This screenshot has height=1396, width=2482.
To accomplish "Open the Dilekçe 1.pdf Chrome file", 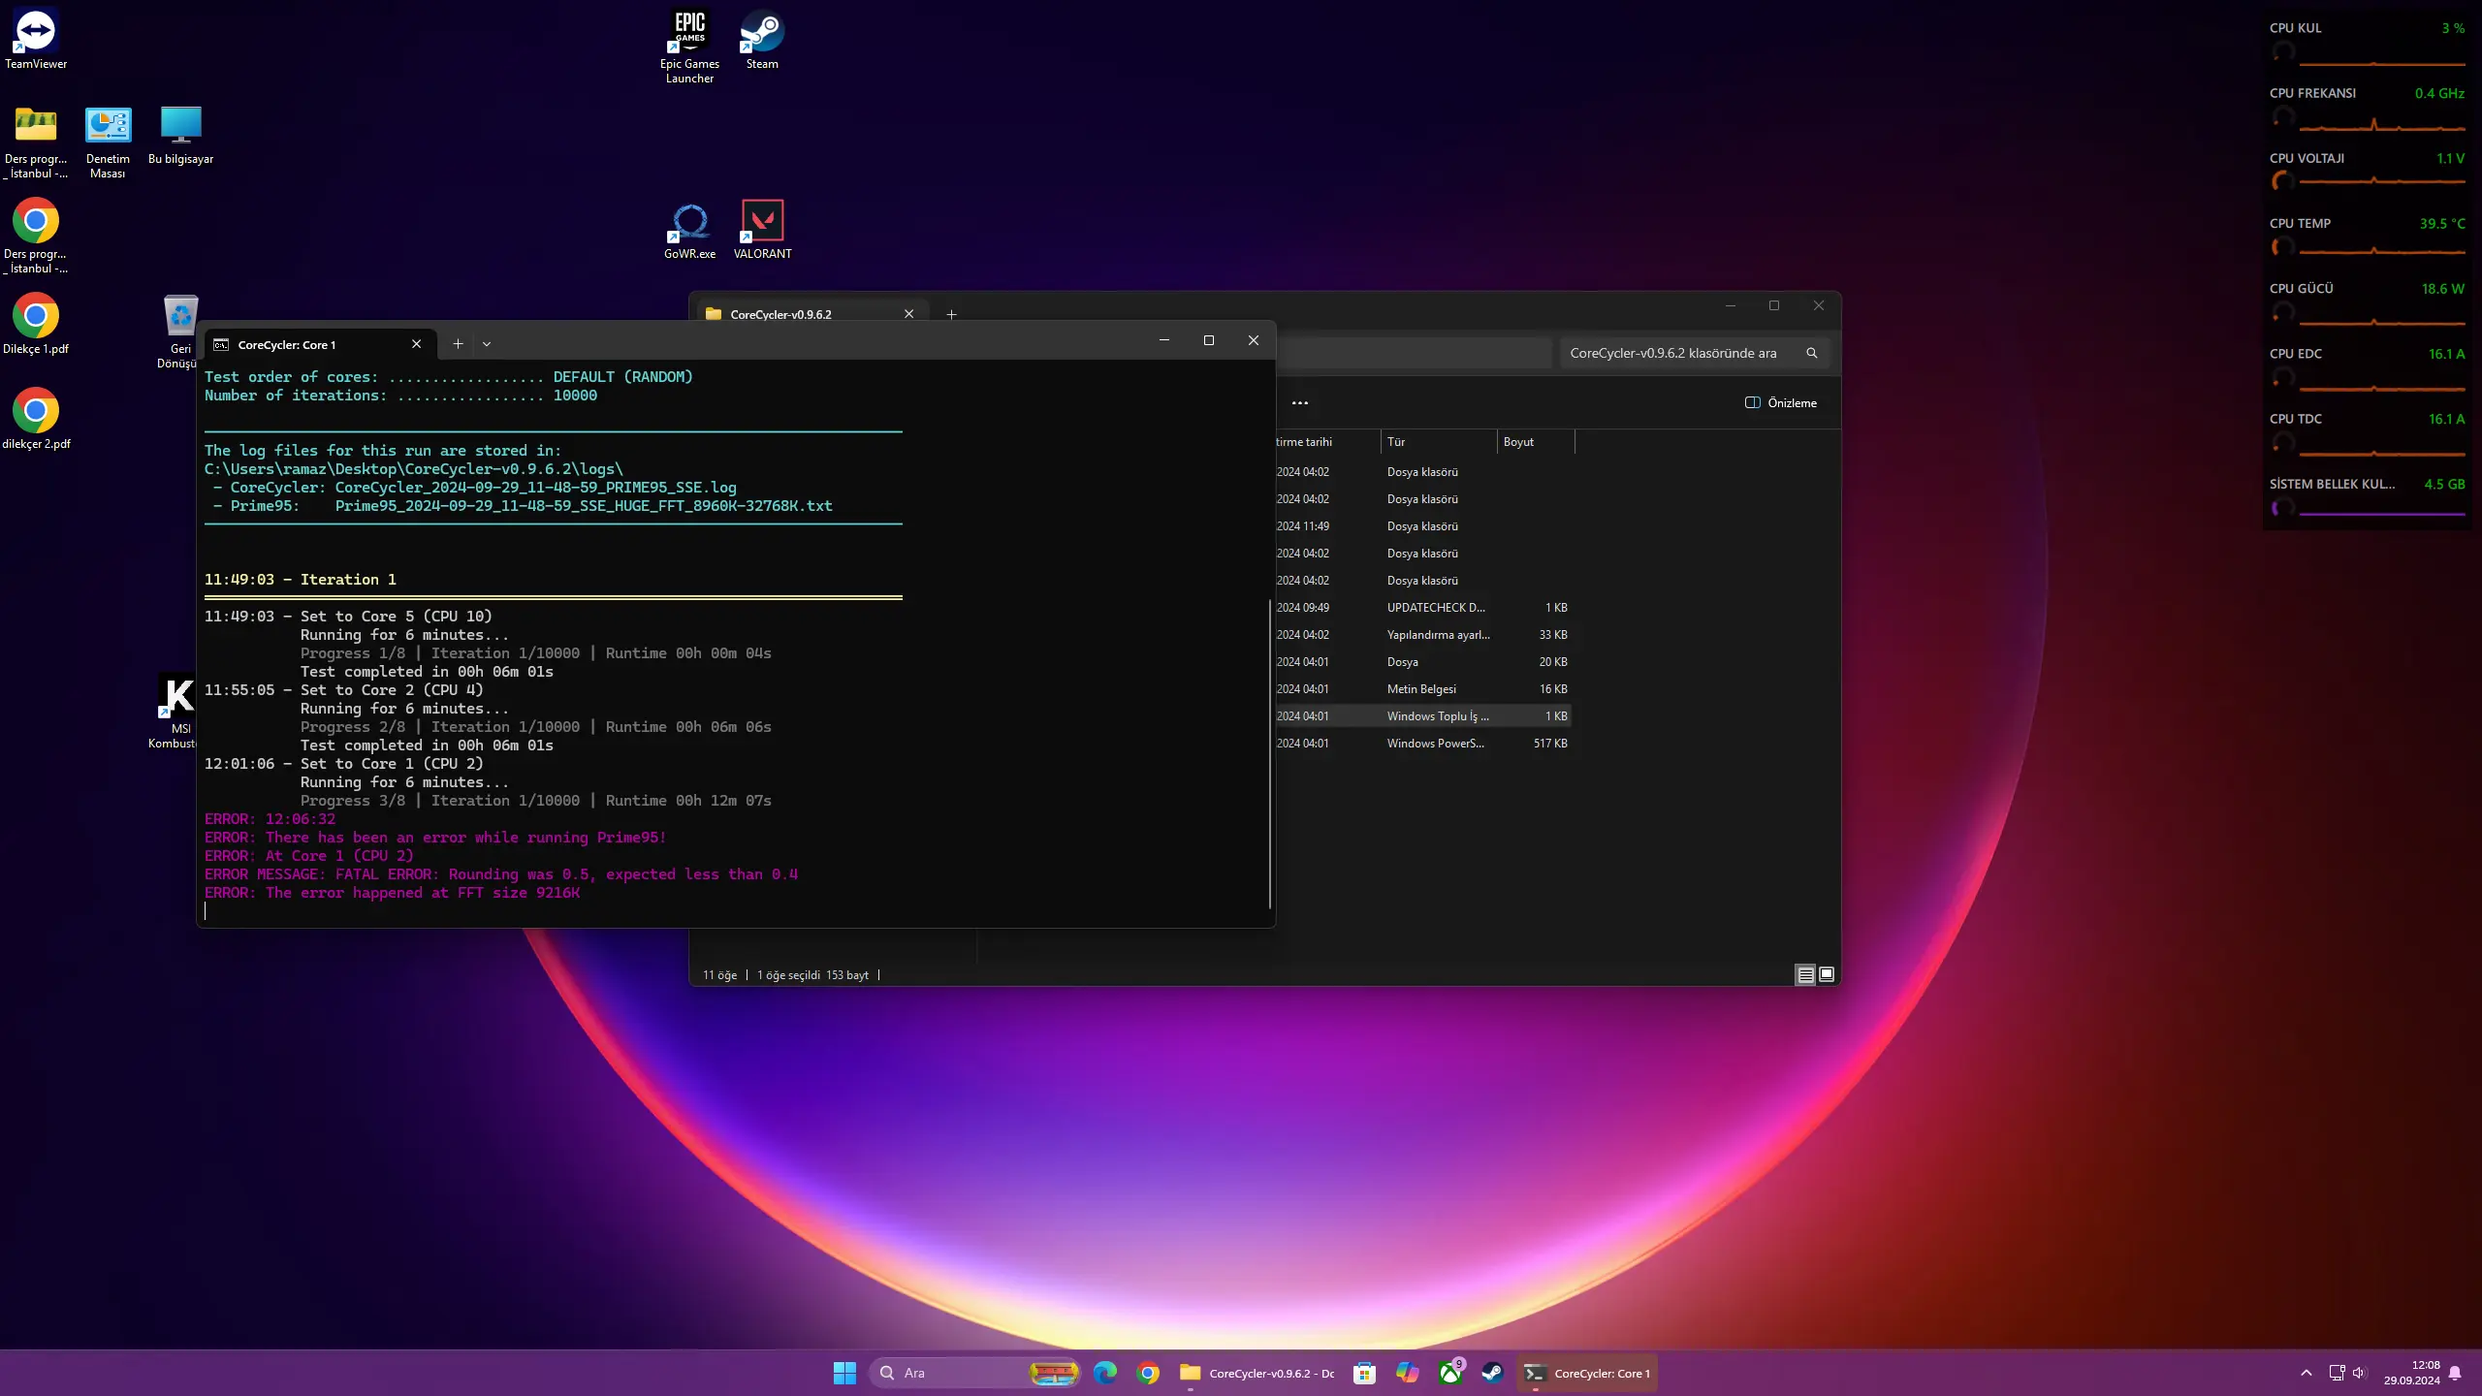I will [x=36, y=324].
